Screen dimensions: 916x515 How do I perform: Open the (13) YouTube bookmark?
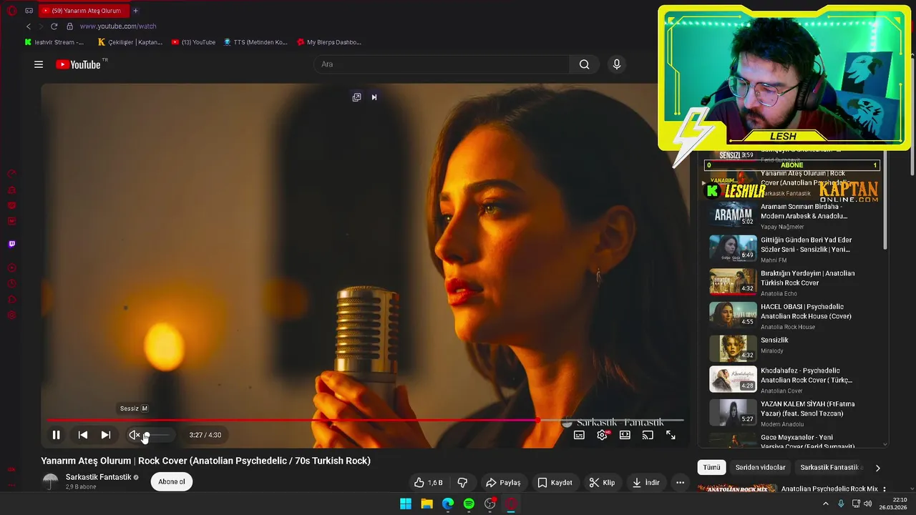193,42
